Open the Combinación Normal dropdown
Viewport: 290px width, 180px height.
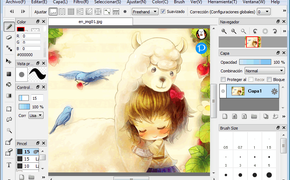tap(265, 71)
